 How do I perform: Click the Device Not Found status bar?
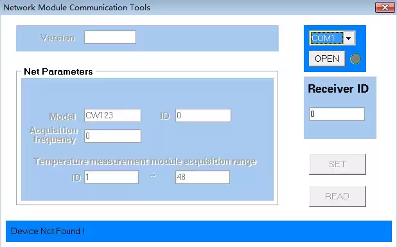coord(198,231)
